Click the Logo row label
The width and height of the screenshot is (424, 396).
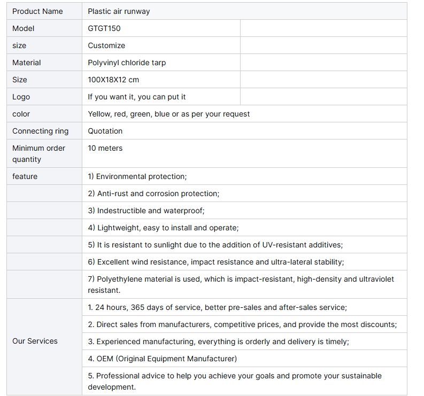pos(44,97)
